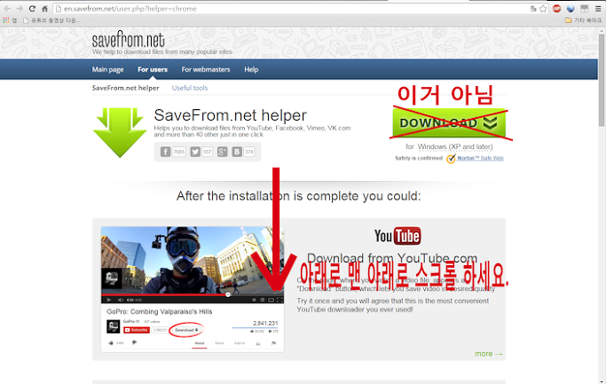Open the 유튜브 동영상 다운 bookmark

pyautogui.click(x=51, y=20)
